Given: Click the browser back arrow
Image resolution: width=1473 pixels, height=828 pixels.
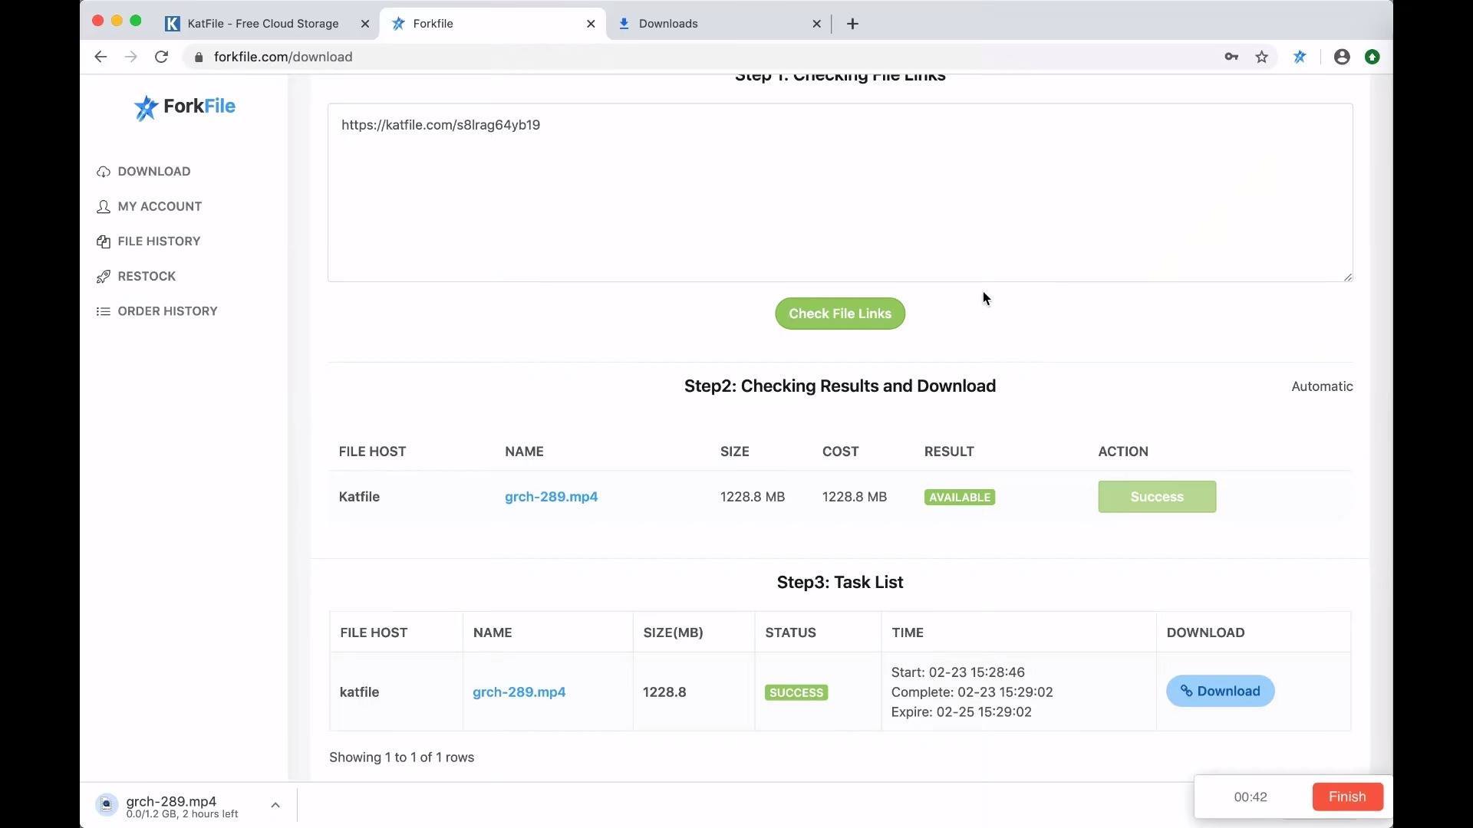Looking at the screenshot, I should tap(101, 57).
